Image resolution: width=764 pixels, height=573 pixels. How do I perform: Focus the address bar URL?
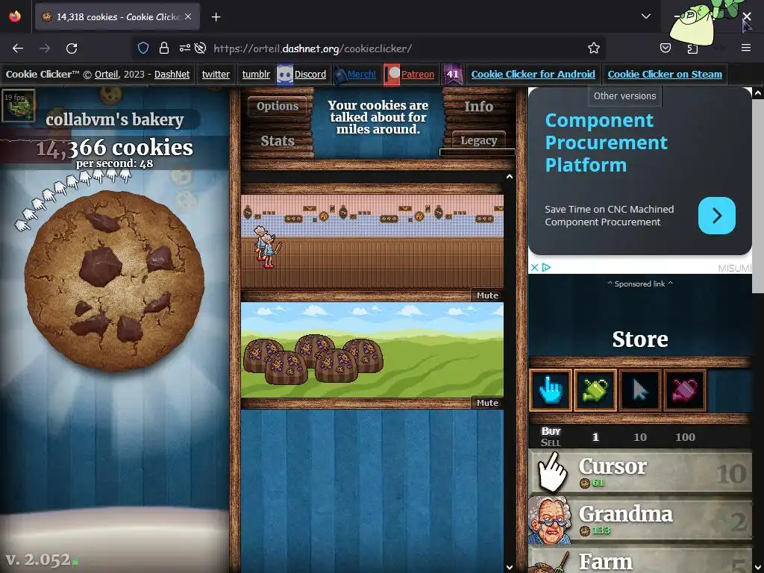(313, 48)
